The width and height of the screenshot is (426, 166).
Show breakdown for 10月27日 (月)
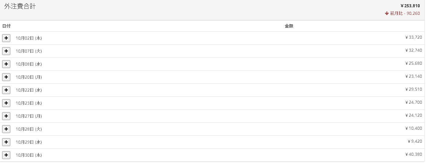[6, 116]
